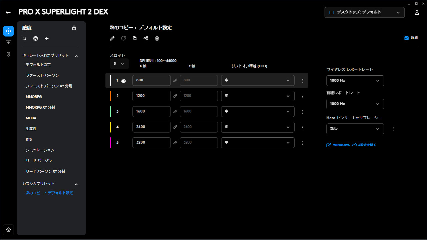
Task: Select the MOBA preset
Action: click(x=31, y=118)
